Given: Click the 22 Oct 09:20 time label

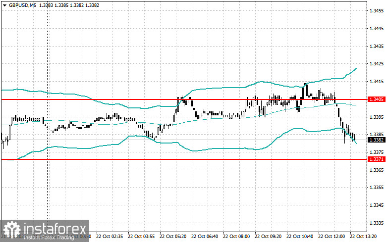Looking at the screenshot, I should click(x=268, y=237).
